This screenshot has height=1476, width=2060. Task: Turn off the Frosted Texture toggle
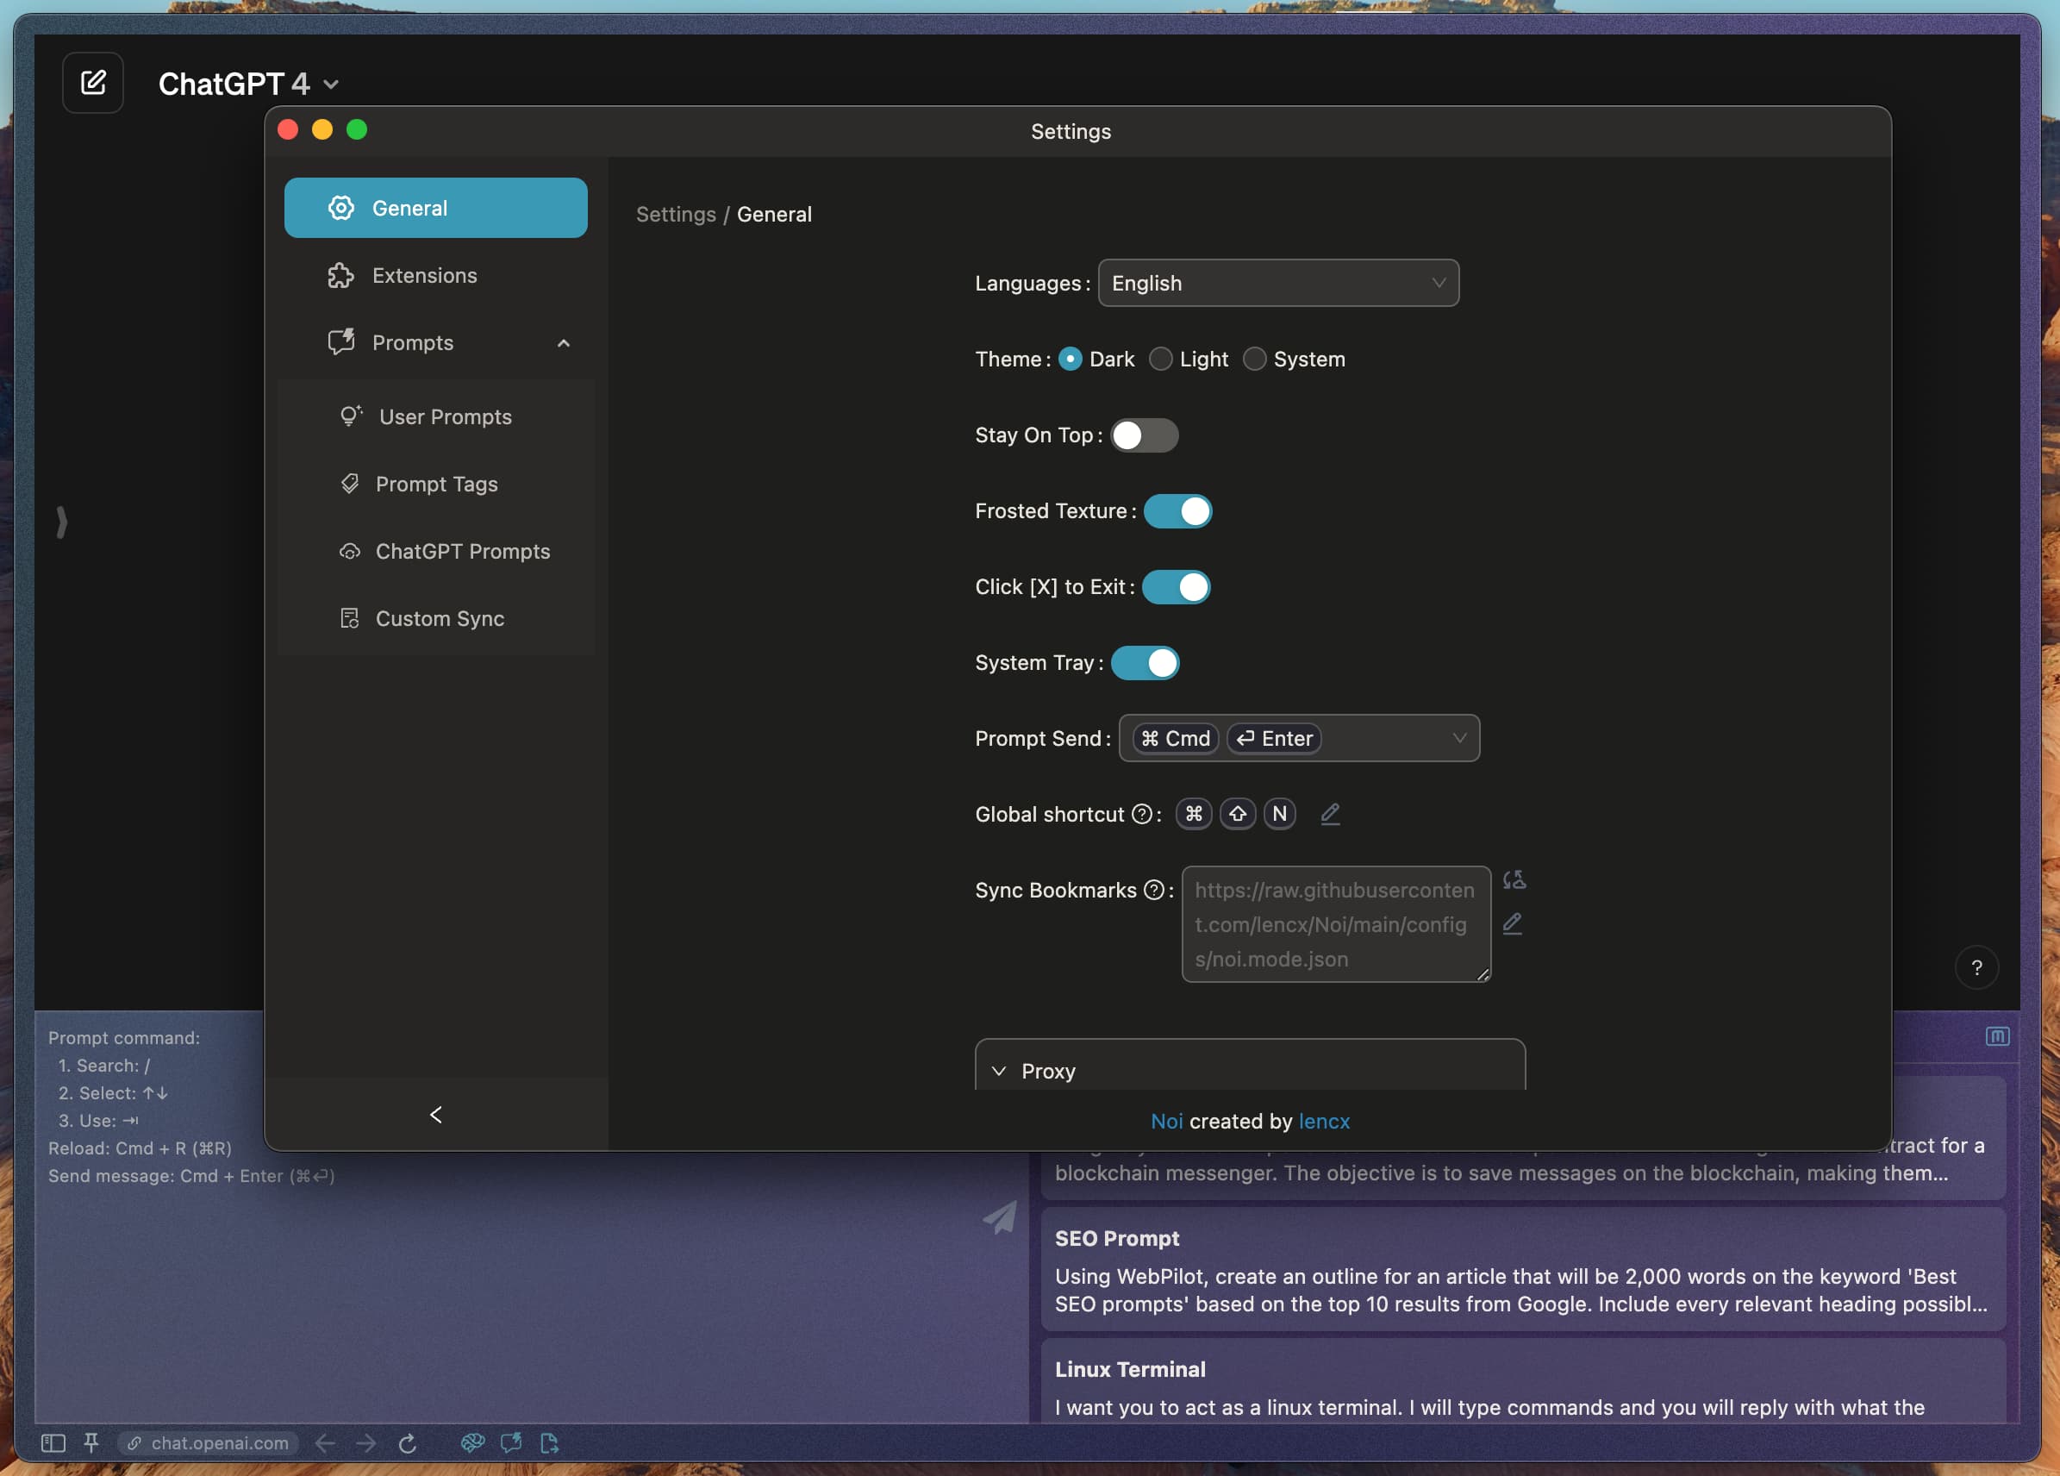pyautogui.click(x=1177, y=511)
